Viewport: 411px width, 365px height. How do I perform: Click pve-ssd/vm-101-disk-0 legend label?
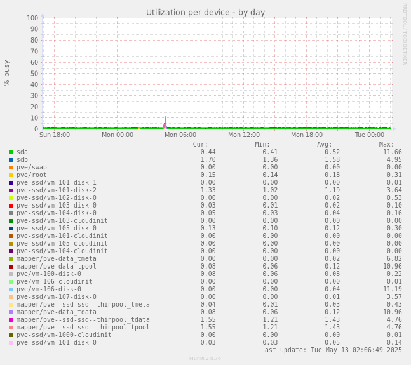[x=57, y=342]
